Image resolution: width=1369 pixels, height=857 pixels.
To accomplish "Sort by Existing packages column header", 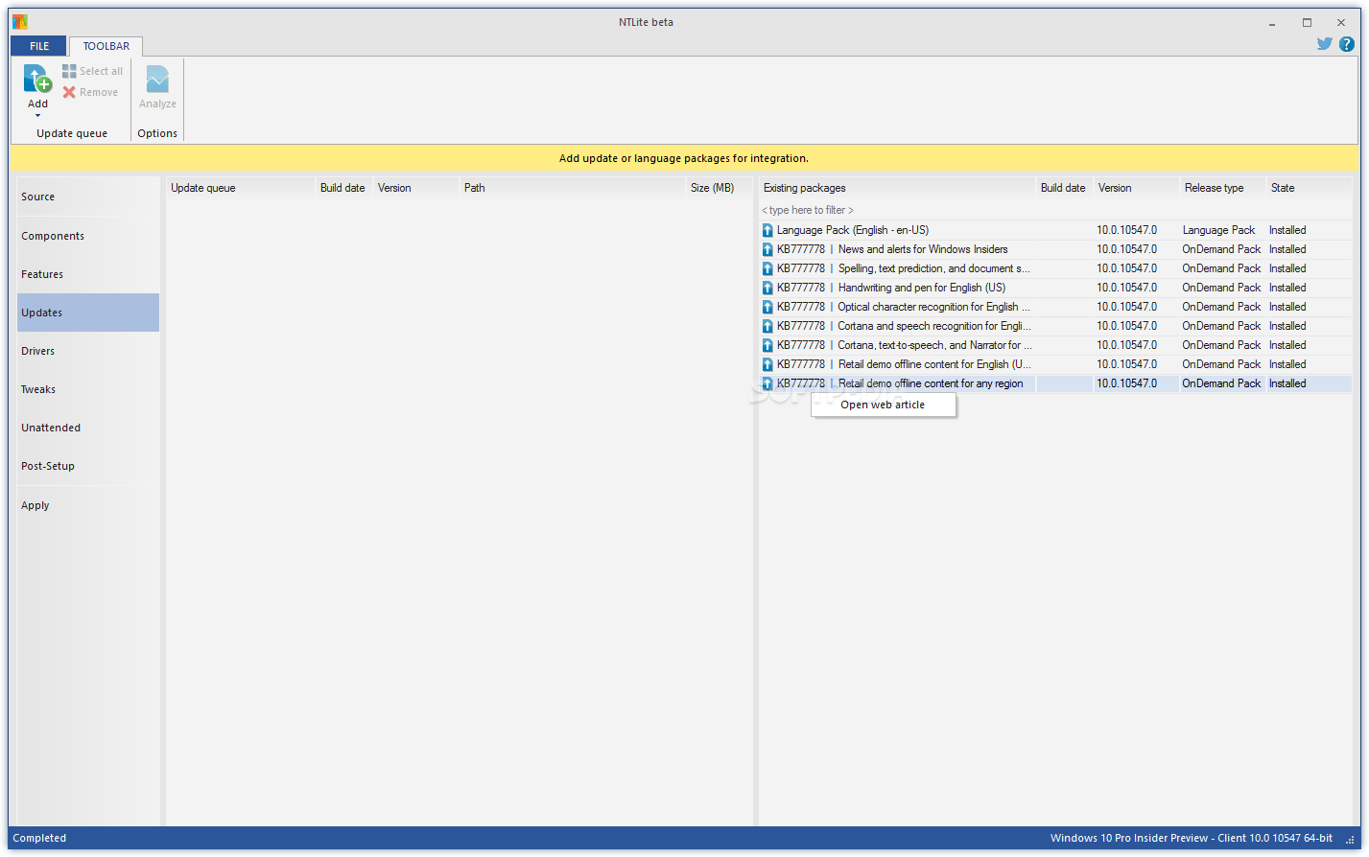I will click(897, 188).
